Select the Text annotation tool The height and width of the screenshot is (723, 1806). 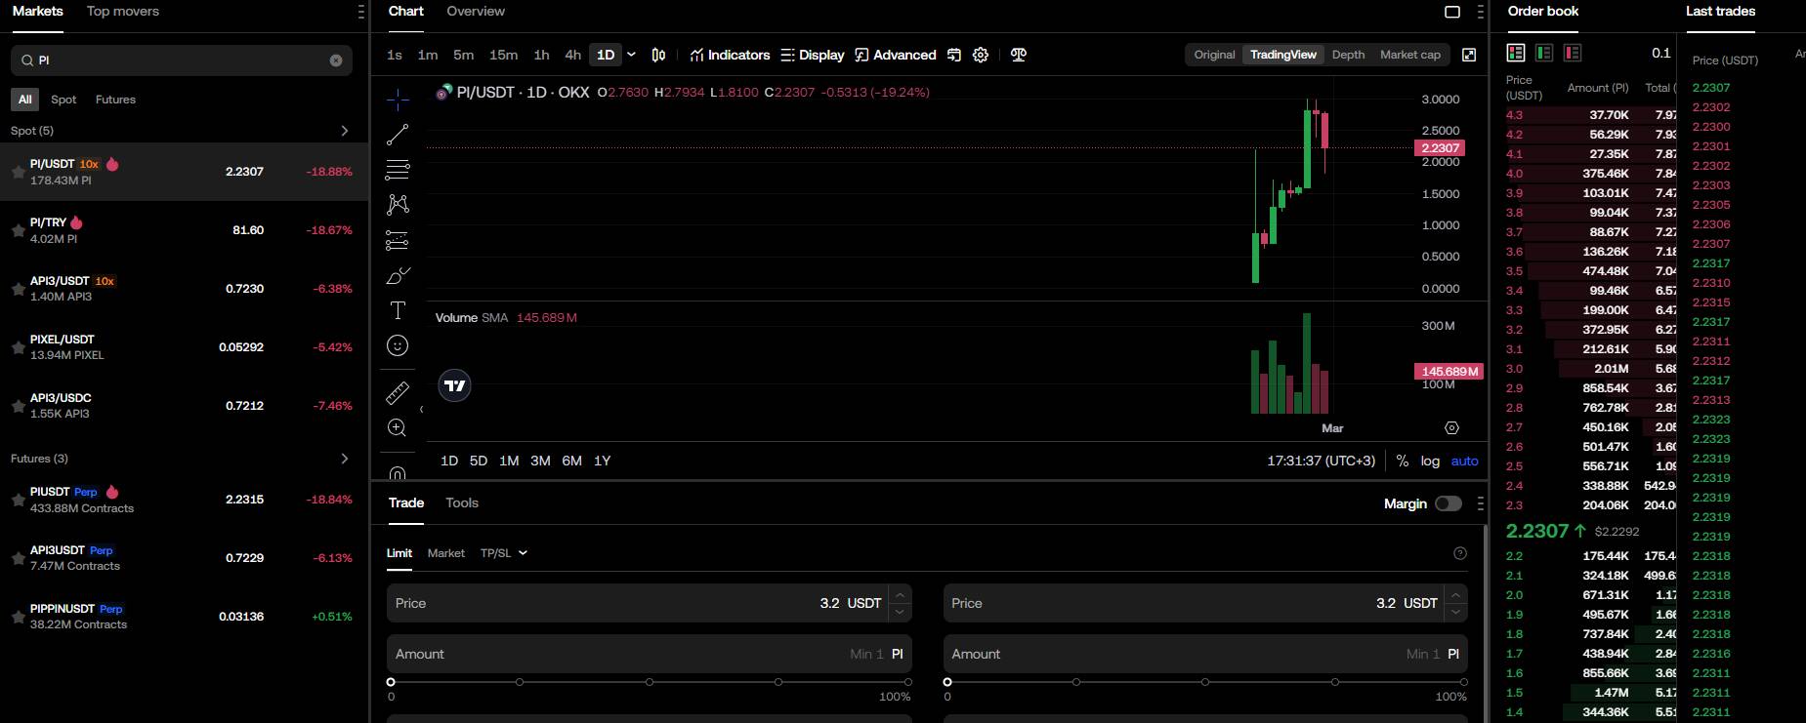pyautogui.click(x=398, y=310)
